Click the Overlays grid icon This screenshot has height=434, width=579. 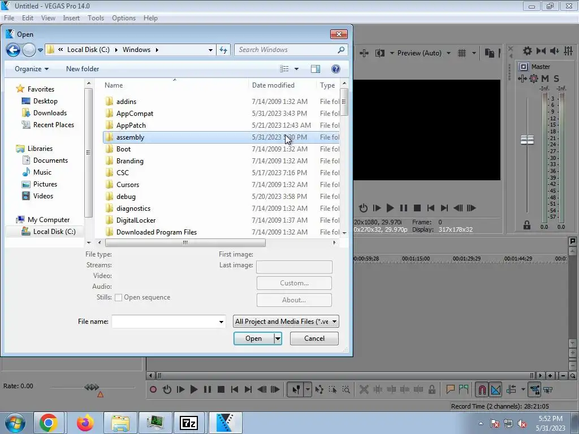pos(462,53)
